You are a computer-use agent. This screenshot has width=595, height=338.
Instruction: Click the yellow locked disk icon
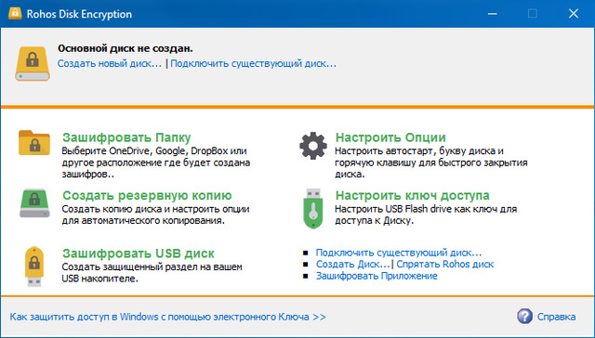tap(33, 64)
